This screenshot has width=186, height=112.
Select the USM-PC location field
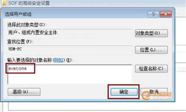[x=70, y=50]
